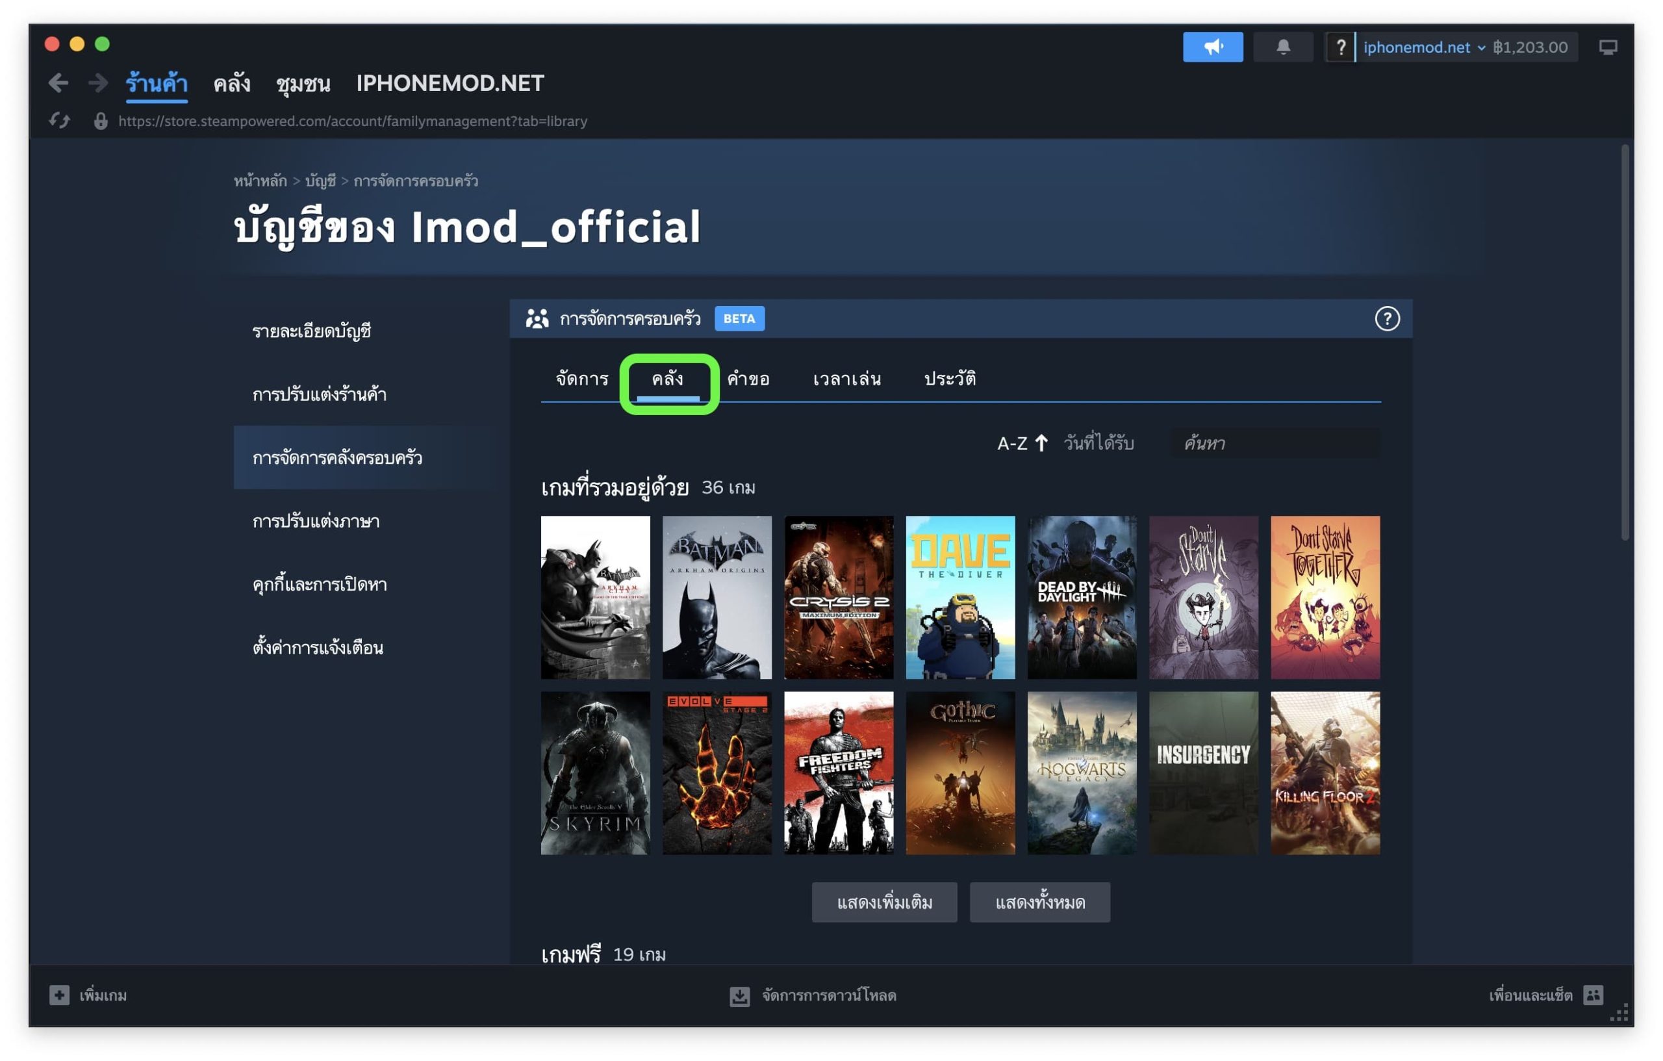Open the Hogwarts Legacy game cover

point(1082,773)
